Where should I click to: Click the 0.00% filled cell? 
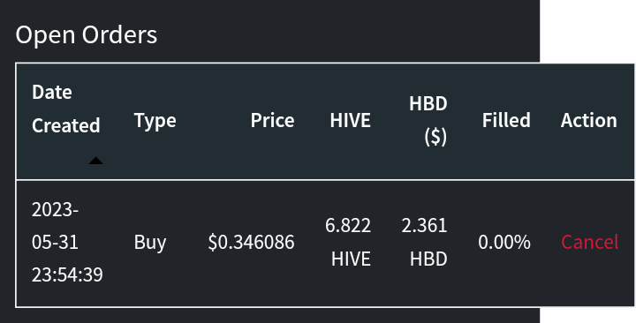[504, 243]
